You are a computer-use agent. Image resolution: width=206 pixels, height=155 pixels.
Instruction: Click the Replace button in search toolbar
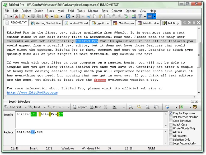point(80,107)
